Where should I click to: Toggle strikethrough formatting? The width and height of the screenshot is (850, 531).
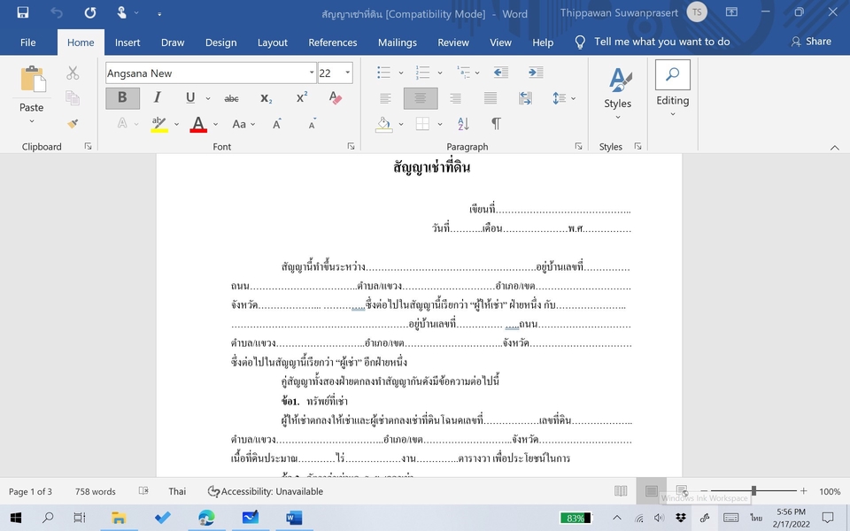(x=231, y=98)
